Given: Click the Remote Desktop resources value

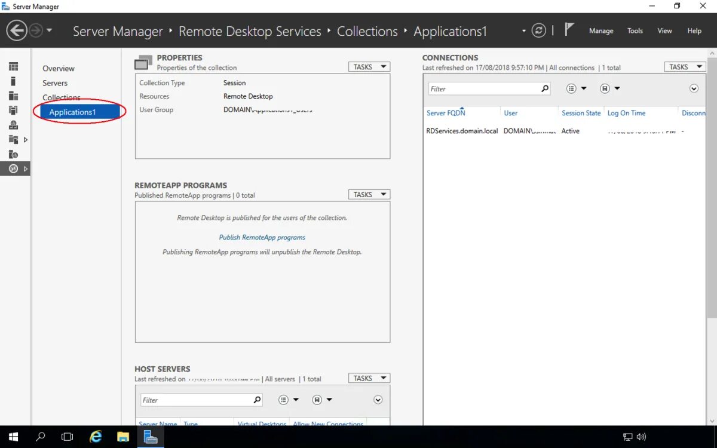Looking at the screenshot, I should (248, 96).
